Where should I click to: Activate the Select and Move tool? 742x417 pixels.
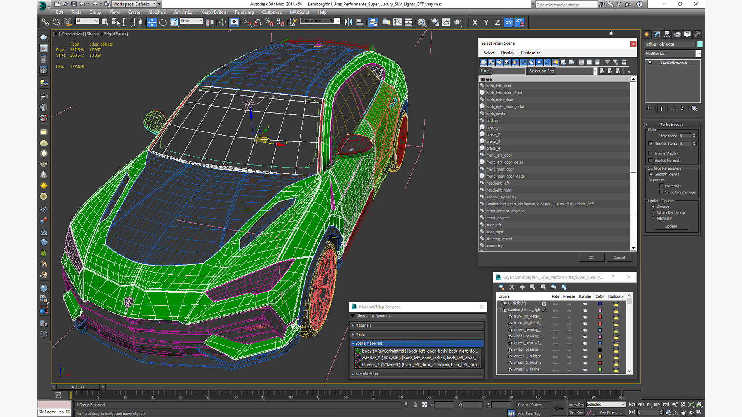click(152, 22)
